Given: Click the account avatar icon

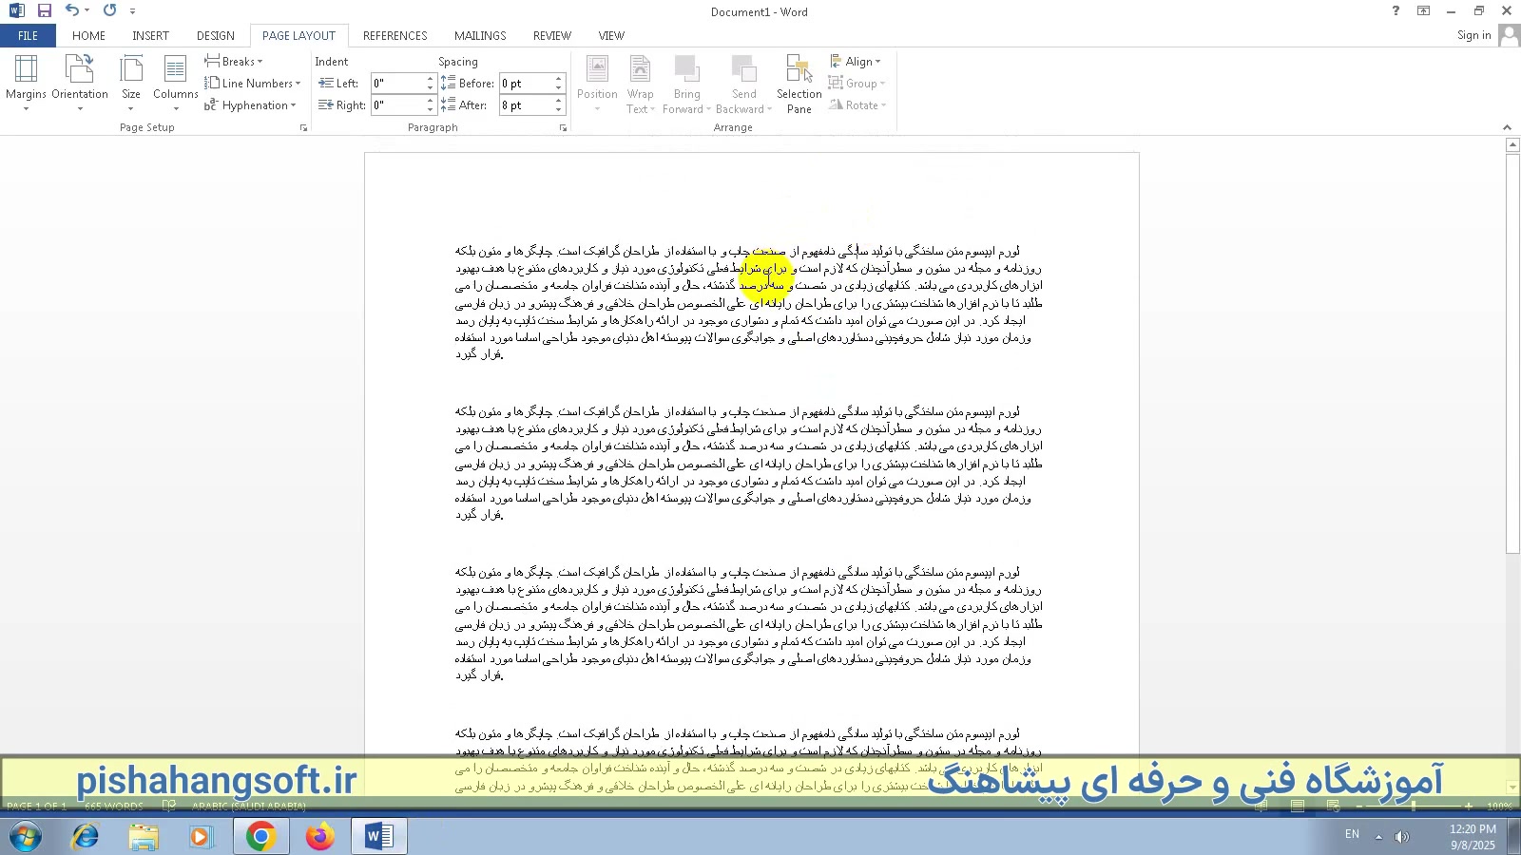Looking at the screenshot, I should (x=1508, y=36).
